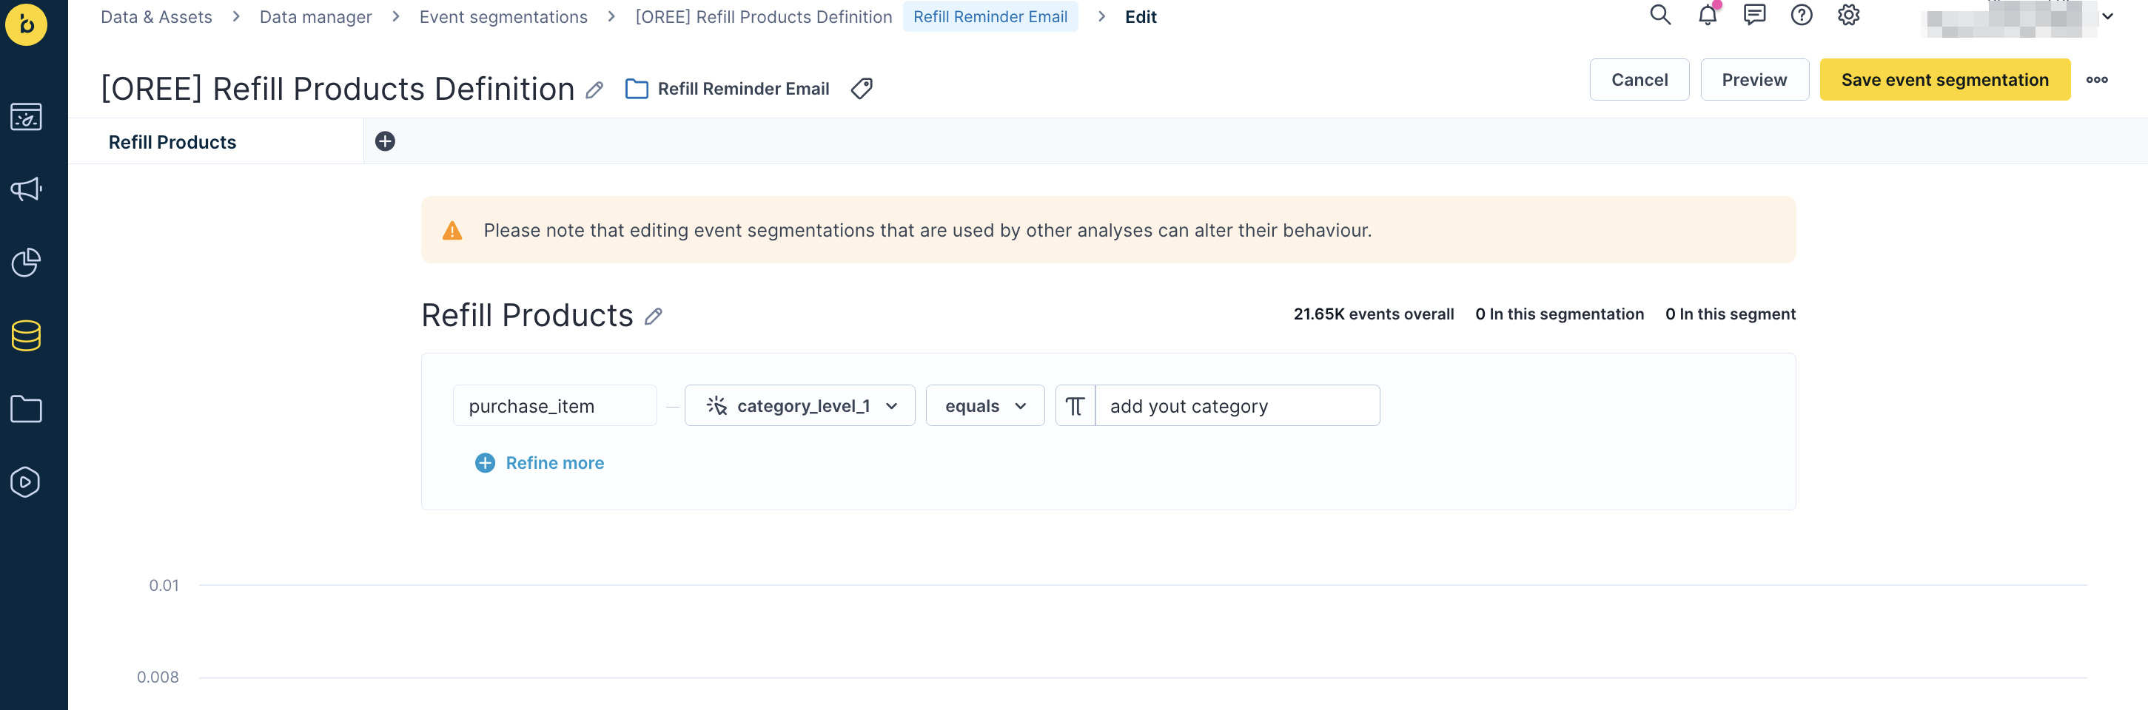Add a new segment with plus icon
This screenshot has height=710, width=2148.
click(x=384, y=142)
